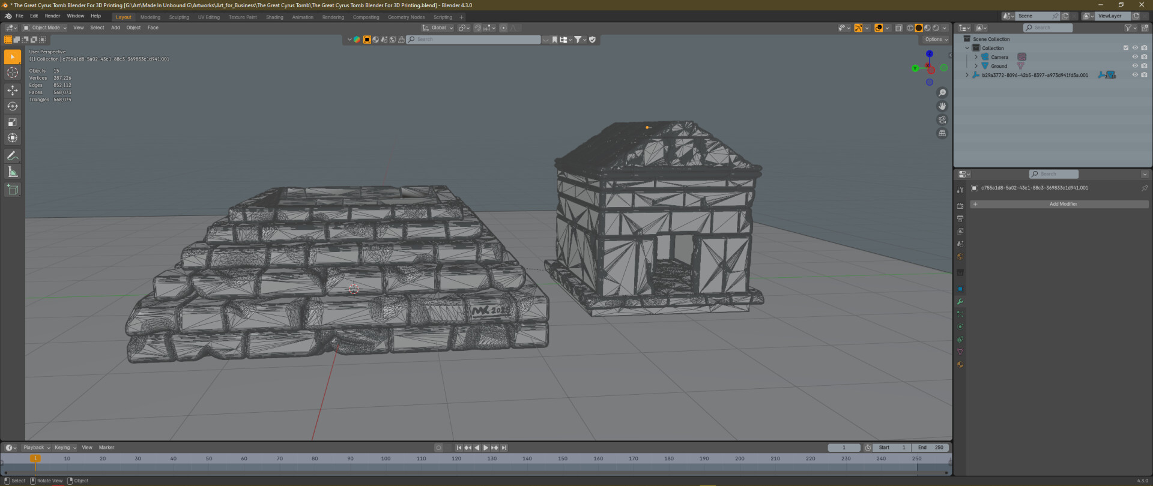Screen dimensions: 1153x486
Task: Hide the Camera object in outliner
Action: 1134,57
